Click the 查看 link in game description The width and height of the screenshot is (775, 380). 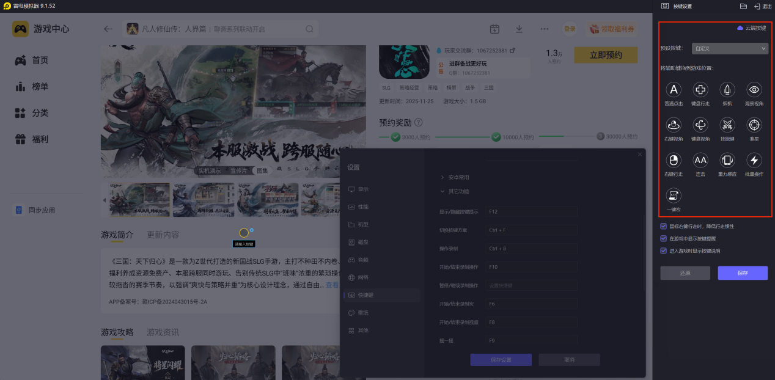point(332,285)
